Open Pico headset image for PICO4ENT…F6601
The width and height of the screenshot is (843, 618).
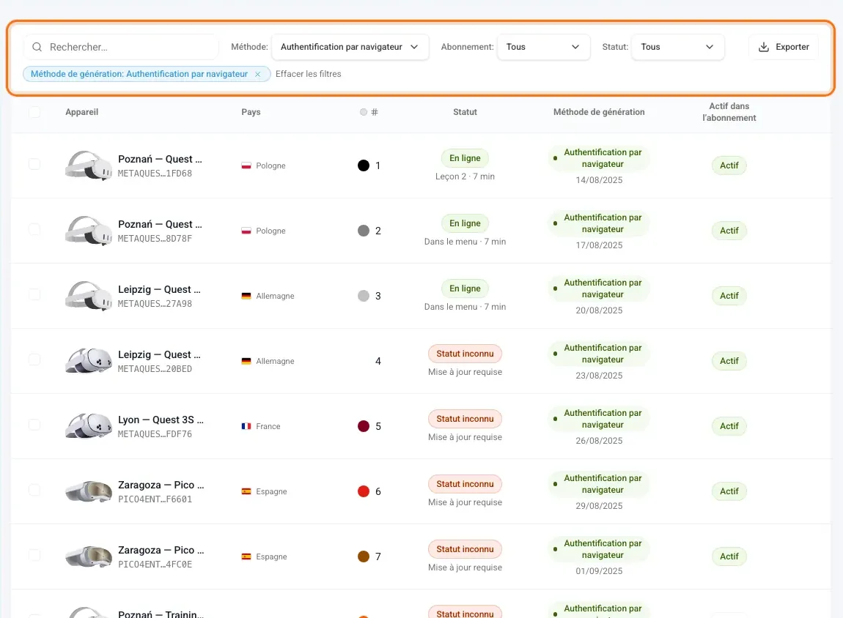click(x=88, y=491)
